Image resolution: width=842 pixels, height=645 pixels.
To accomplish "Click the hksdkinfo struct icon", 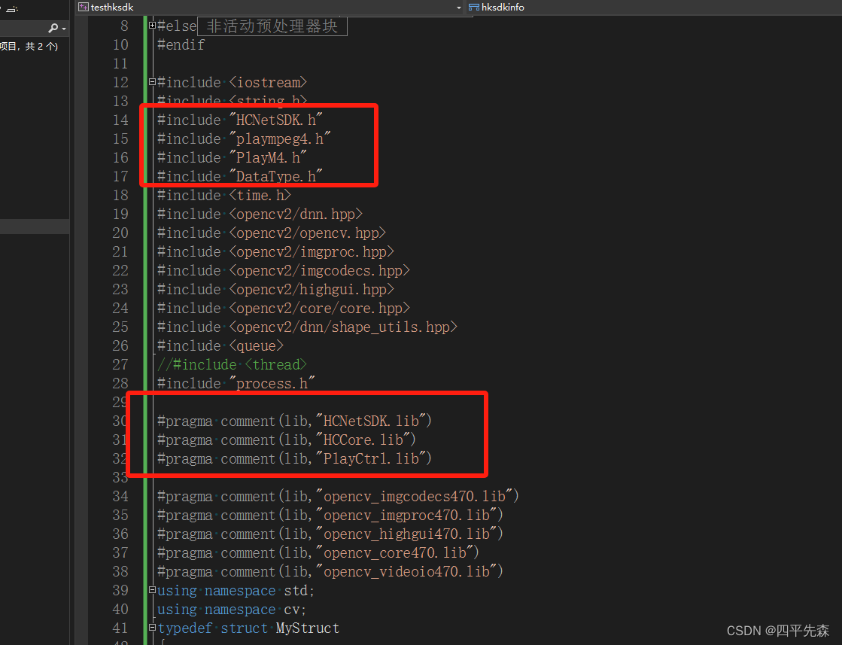I will pos(474,7).
